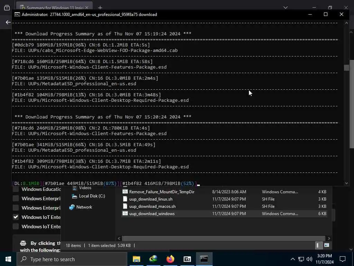The image size is (354, 266).
Task: Toggle the unchecked Windows IoT Enterprise checkbox
Action: tap(16, 227)
